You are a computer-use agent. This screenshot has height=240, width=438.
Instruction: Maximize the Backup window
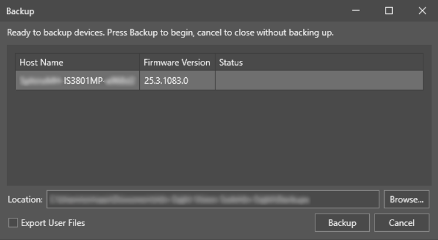(389, 11)
